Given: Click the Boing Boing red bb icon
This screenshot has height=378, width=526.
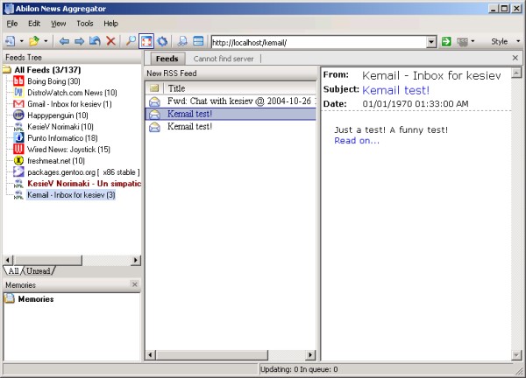Looking at the screenshot, I should click(x=18, y=81).
